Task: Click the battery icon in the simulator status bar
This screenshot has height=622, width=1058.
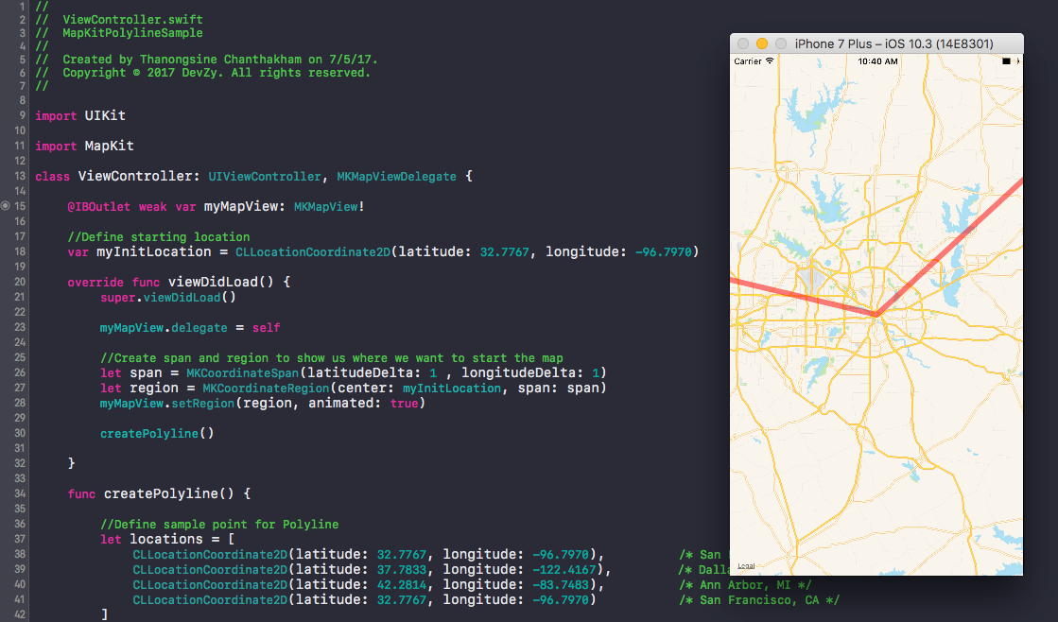Action: [1007, 60]
